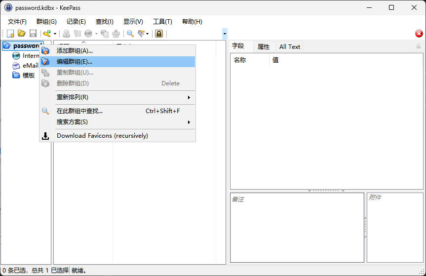Open the toolbar overflow dropdown arrow

pyautogui.click(x=225, y=34)
